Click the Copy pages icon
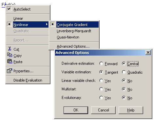This screenshot has width=154, height=120. tap(10, 55)
